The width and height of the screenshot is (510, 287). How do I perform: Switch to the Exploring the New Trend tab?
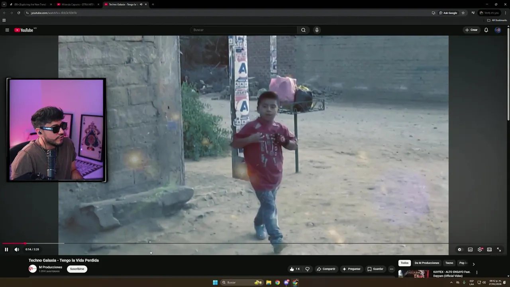tap(30, 4)
